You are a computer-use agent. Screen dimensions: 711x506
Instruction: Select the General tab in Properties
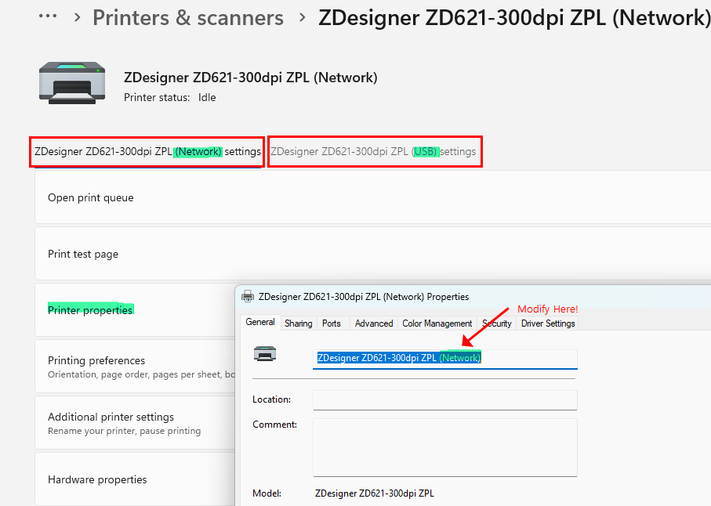coord(260,322)
